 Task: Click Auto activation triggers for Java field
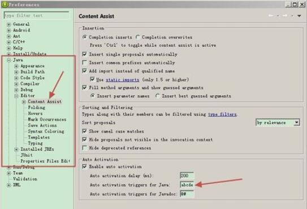tap(187, 185)
